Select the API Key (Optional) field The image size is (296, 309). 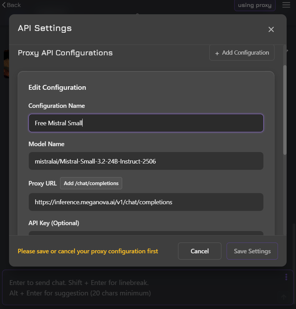coord(146,233)
